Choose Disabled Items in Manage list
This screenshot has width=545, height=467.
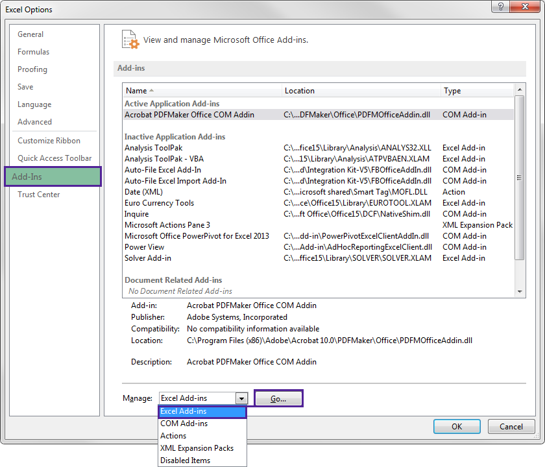202,461
